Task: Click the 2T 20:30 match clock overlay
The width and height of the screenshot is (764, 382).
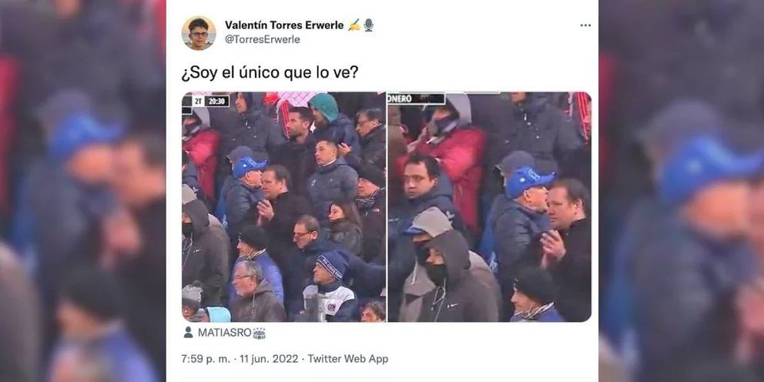Action: coord(212,101)
